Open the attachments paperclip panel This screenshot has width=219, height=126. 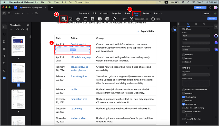(4, 56)
